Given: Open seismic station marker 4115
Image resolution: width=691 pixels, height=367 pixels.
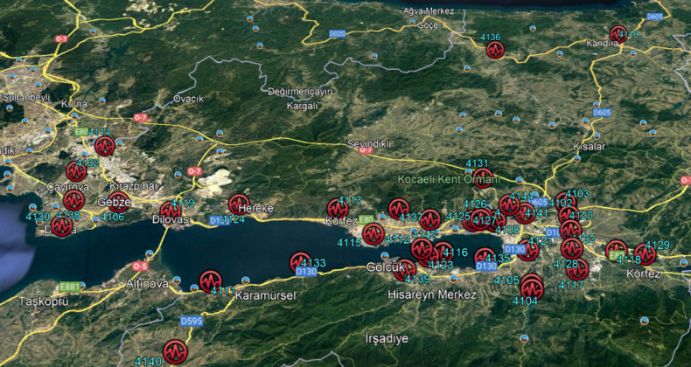Looking at the screenshot, I should pos(373,233).
